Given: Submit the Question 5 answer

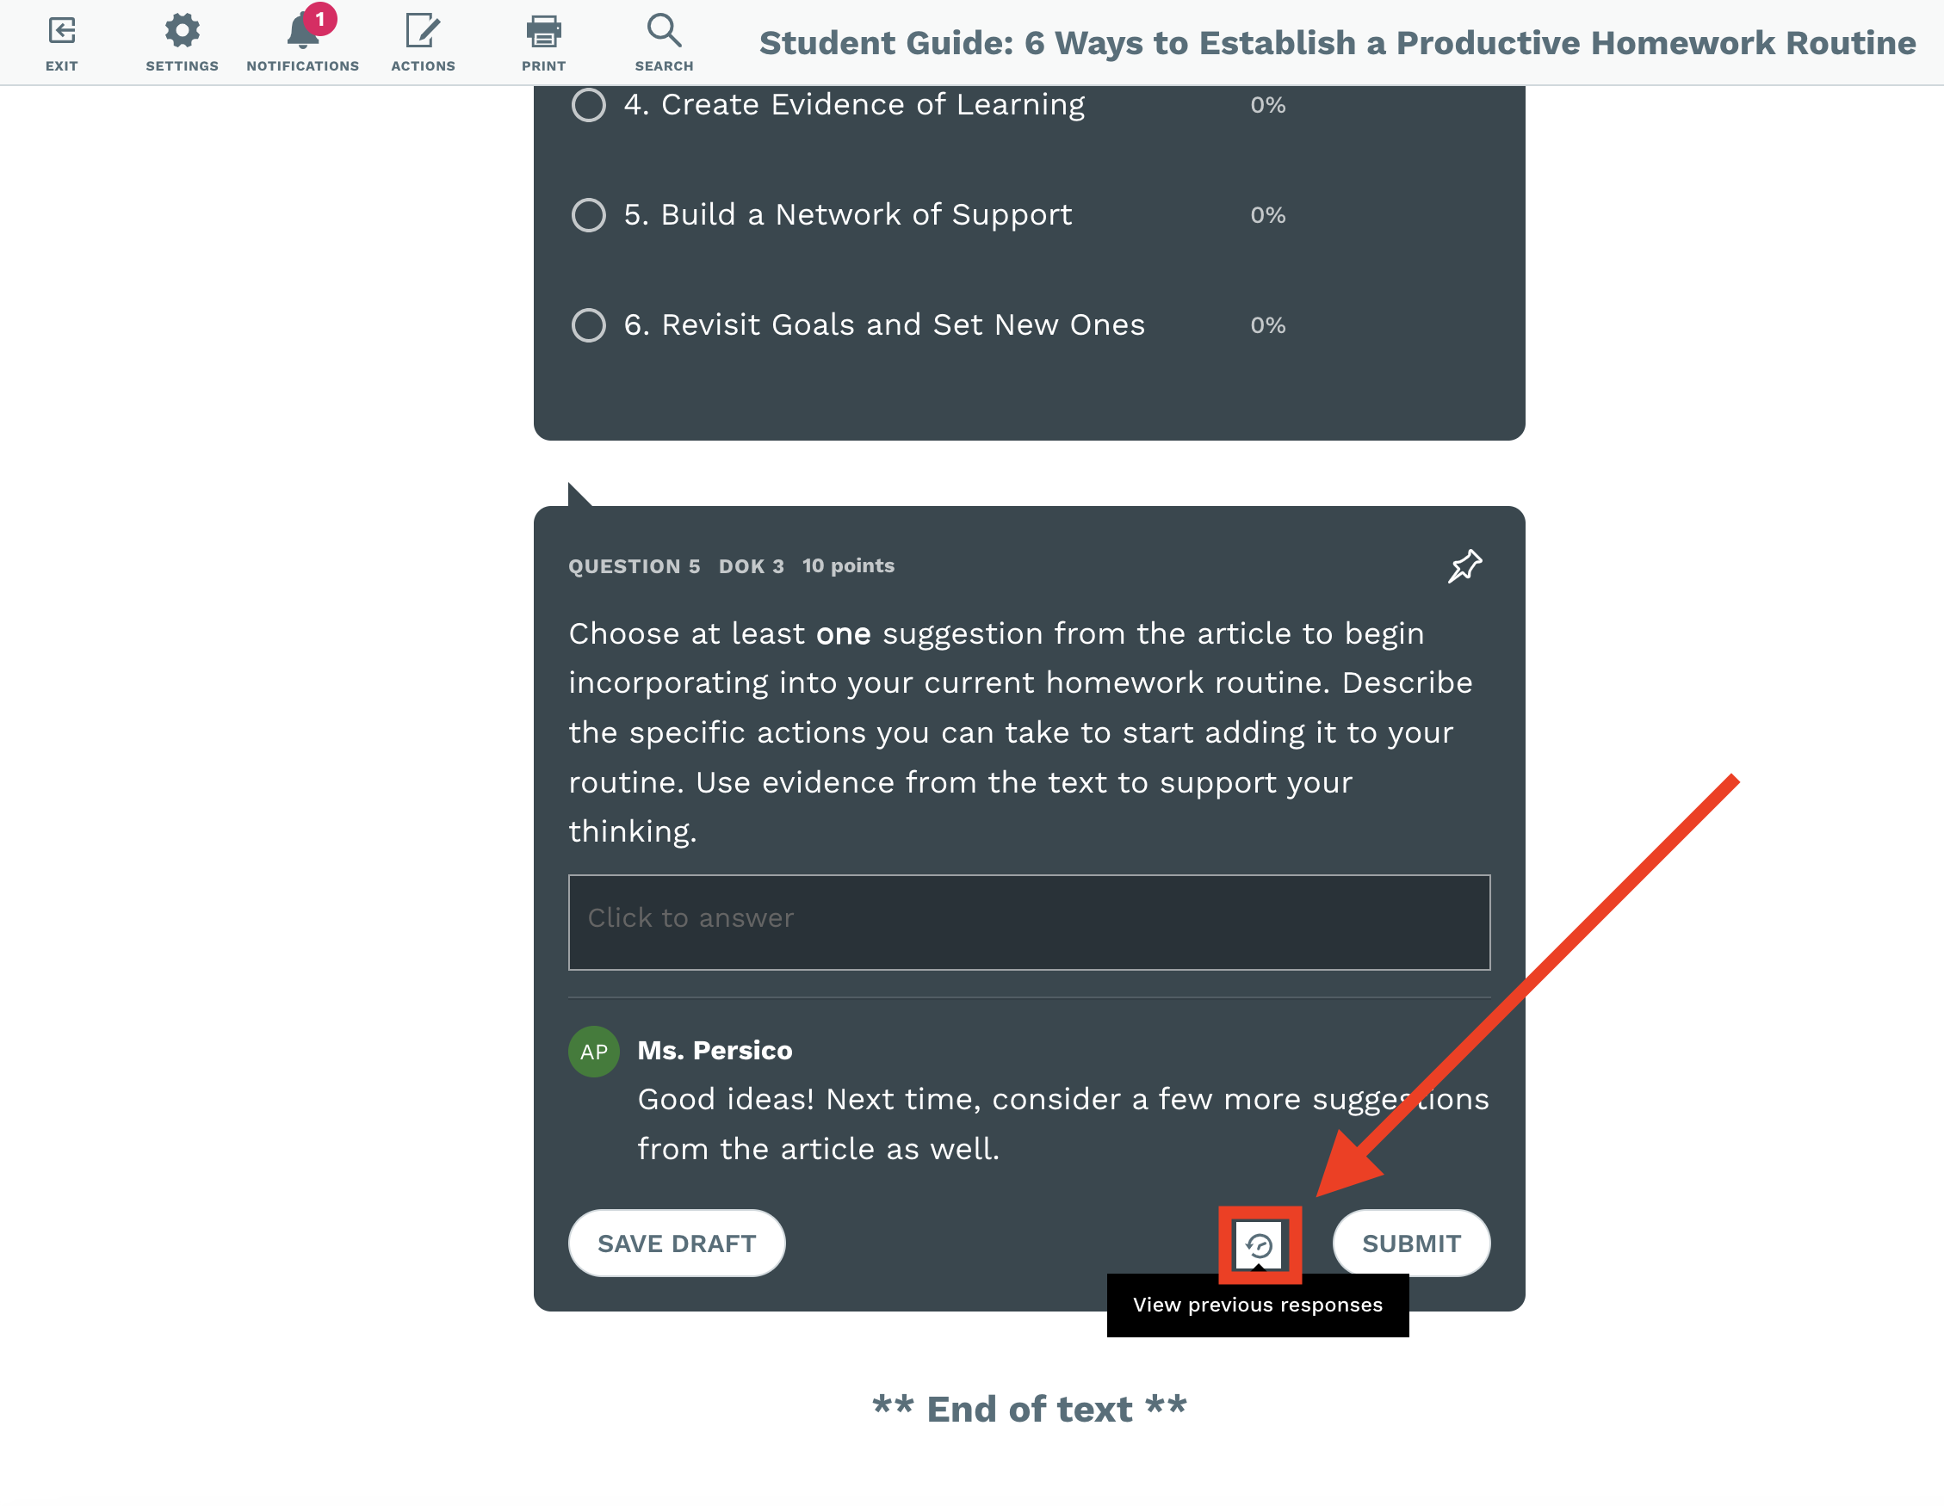Looking at the screenshot, I should (x=1411, y=1243).
